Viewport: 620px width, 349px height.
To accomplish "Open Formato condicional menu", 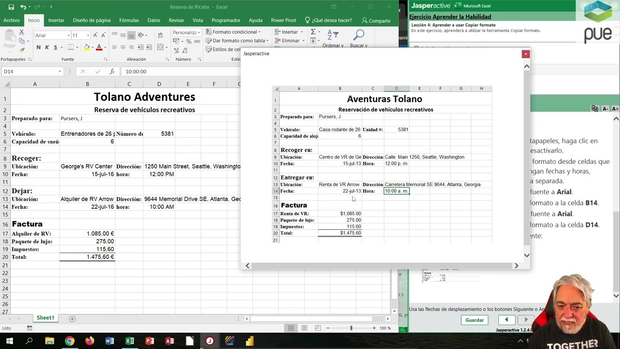I will 233,32.
